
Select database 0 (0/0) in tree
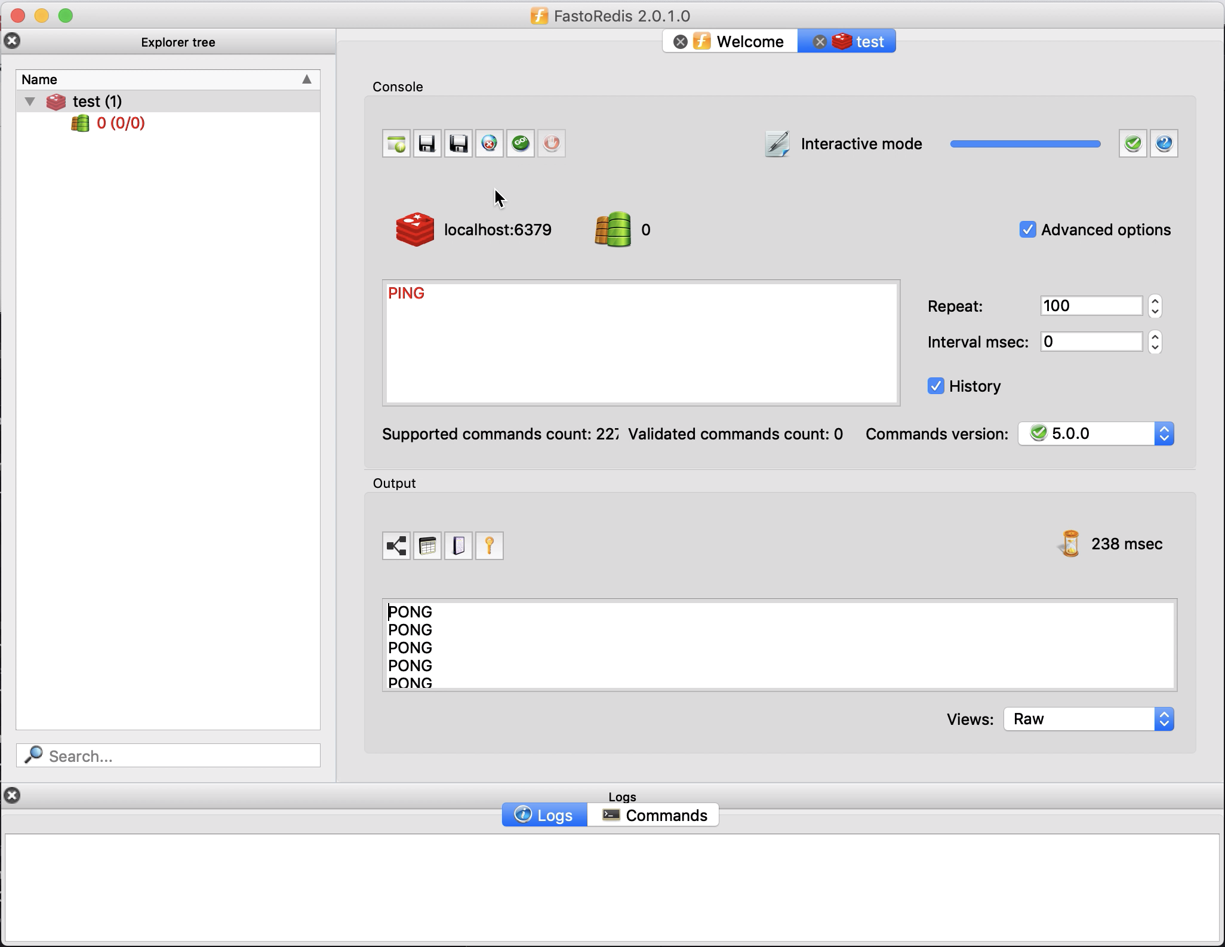(121, 123)
